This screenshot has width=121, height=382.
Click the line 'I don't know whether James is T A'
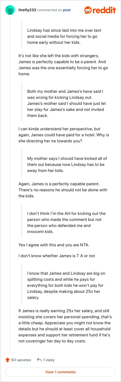57,256
